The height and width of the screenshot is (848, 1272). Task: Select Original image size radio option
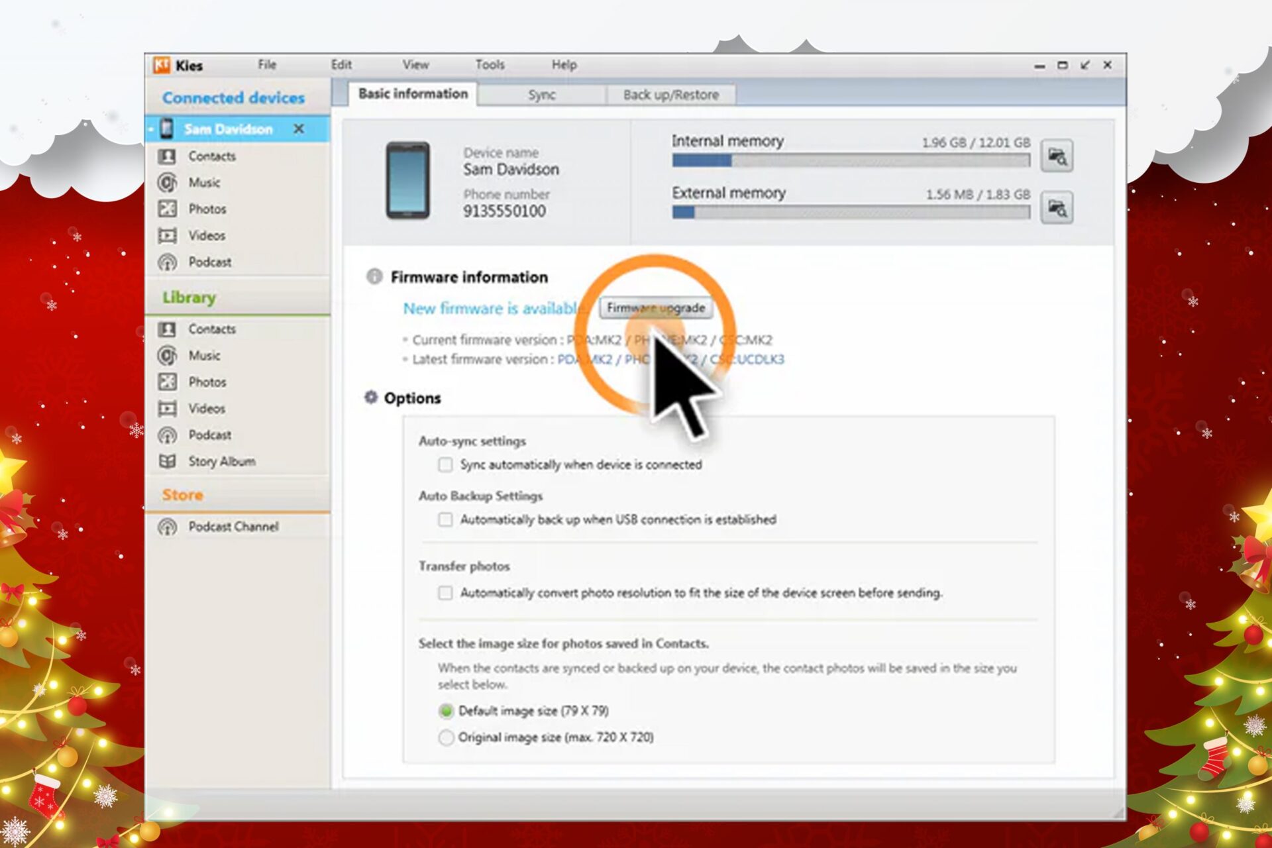click(446, 737)
